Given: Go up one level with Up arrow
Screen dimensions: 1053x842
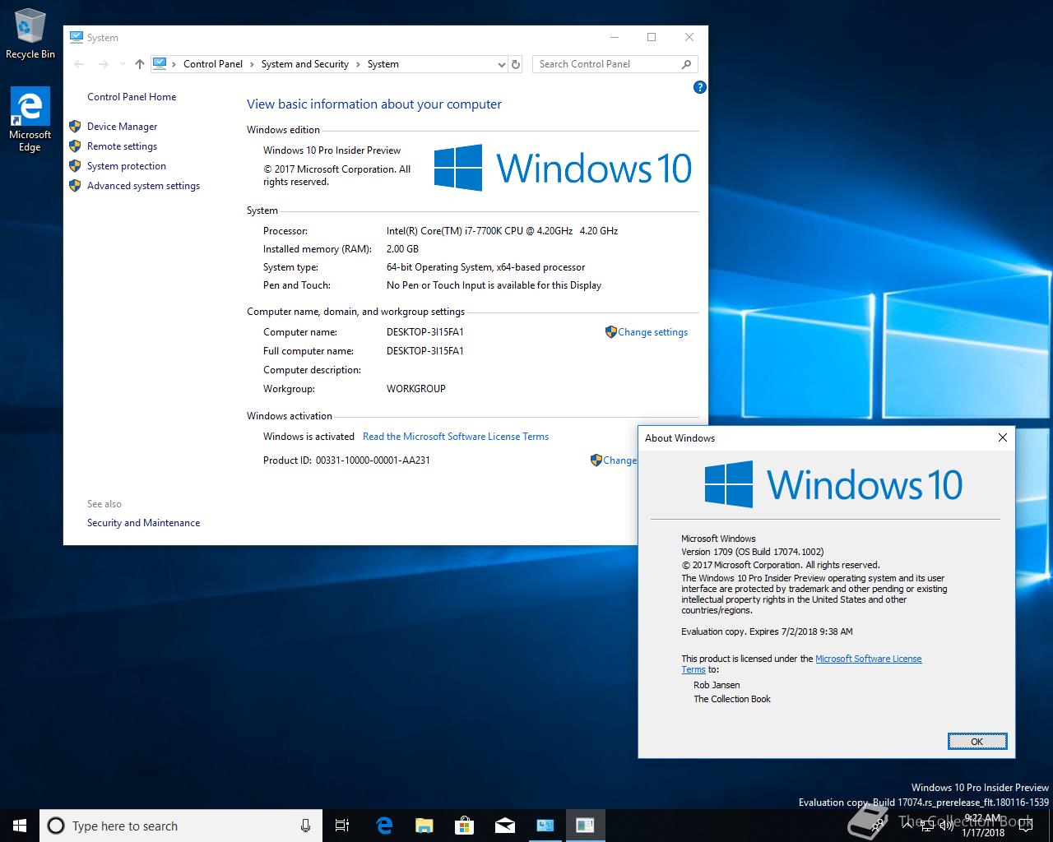Looking at the screenshot, I should click(139, 64).
